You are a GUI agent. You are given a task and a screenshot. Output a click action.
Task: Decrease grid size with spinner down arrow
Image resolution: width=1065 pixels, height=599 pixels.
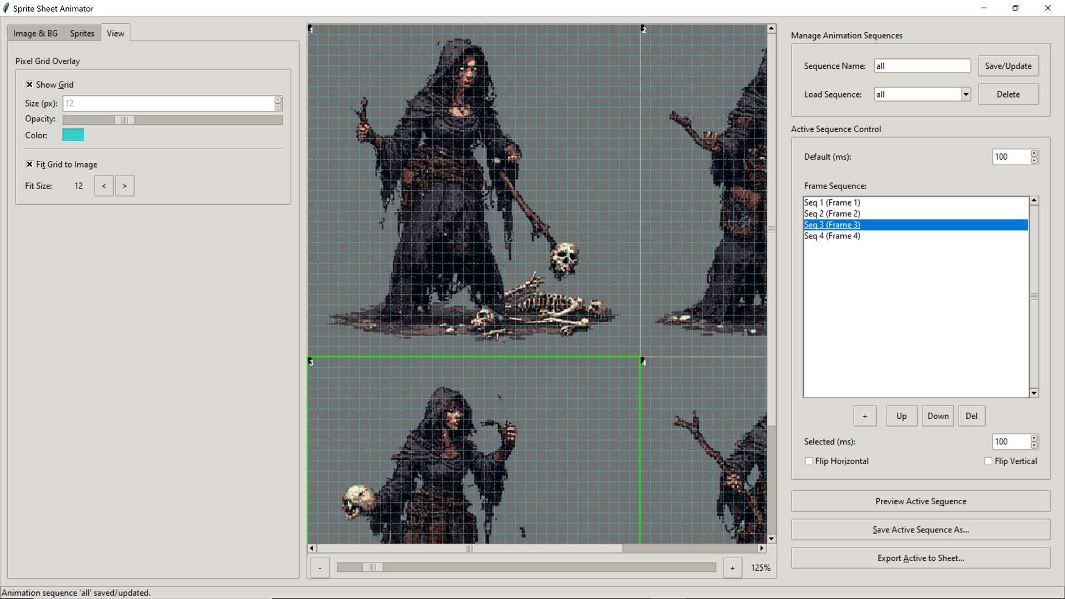(278, 107)
